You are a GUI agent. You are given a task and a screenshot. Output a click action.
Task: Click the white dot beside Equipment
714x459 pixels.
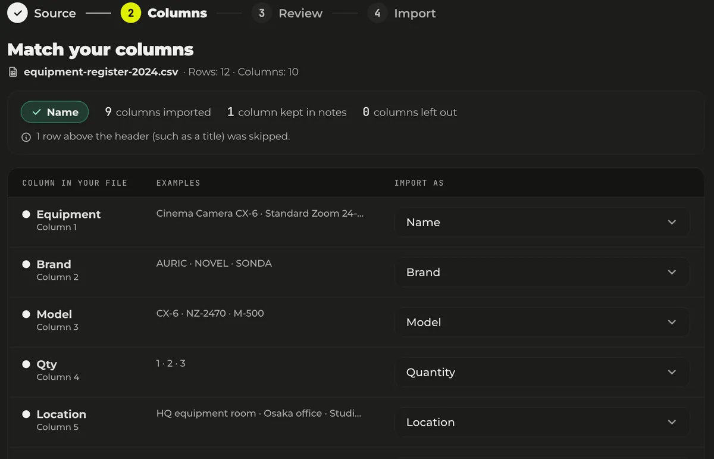click(26, 214)
